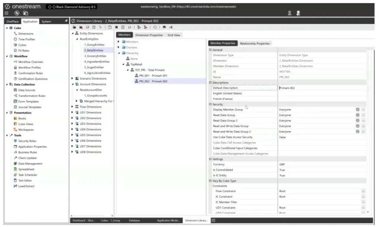Click the dimension tree horizontal scrollbar right arrow
This screenshot has height=227, width=379.
[112, 216]
